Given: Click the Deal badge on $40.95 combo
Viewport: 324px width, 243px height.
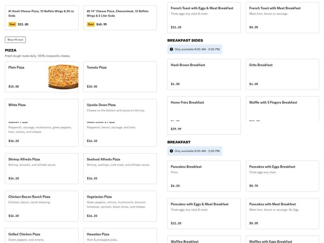Looking at the screenshot, I should (91, 24).
